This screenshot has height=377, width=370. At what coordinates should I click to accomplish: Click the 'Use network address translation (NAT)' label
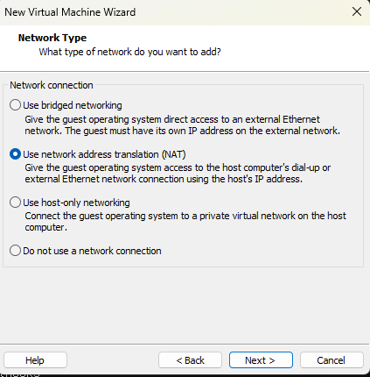pyautogui.click(x=104, y=154)
